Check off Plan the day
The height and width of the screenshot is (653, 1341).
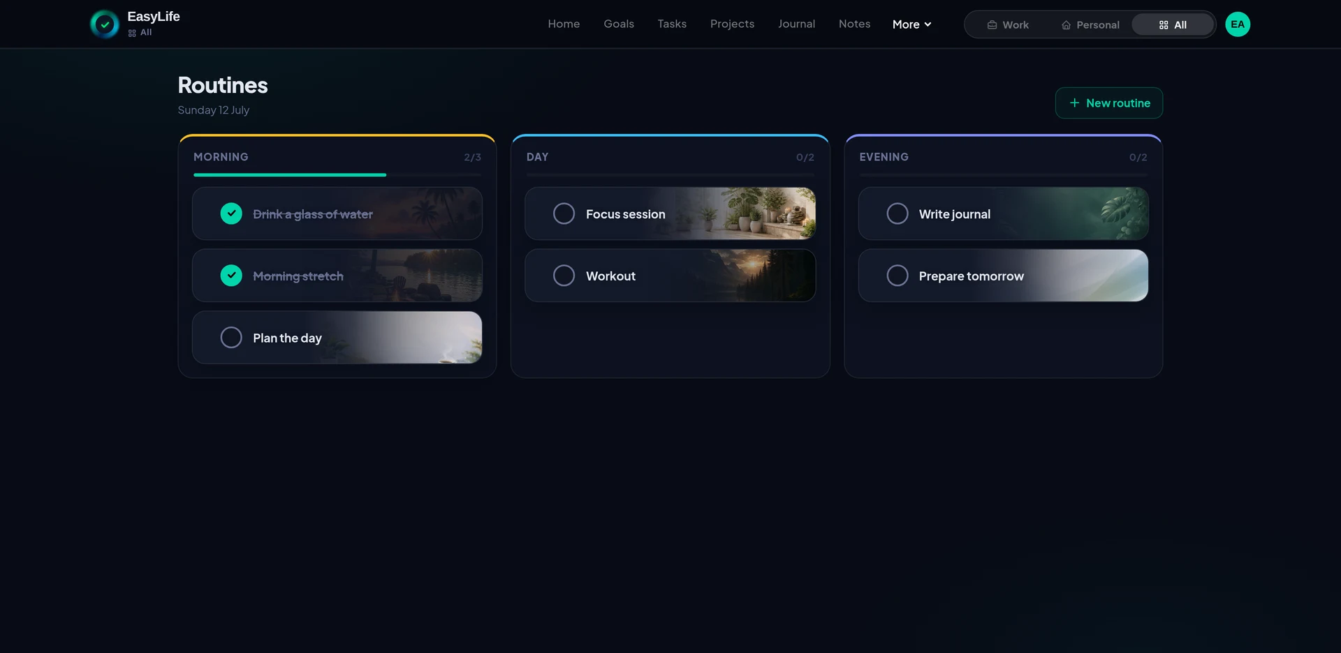pos(231,338)
